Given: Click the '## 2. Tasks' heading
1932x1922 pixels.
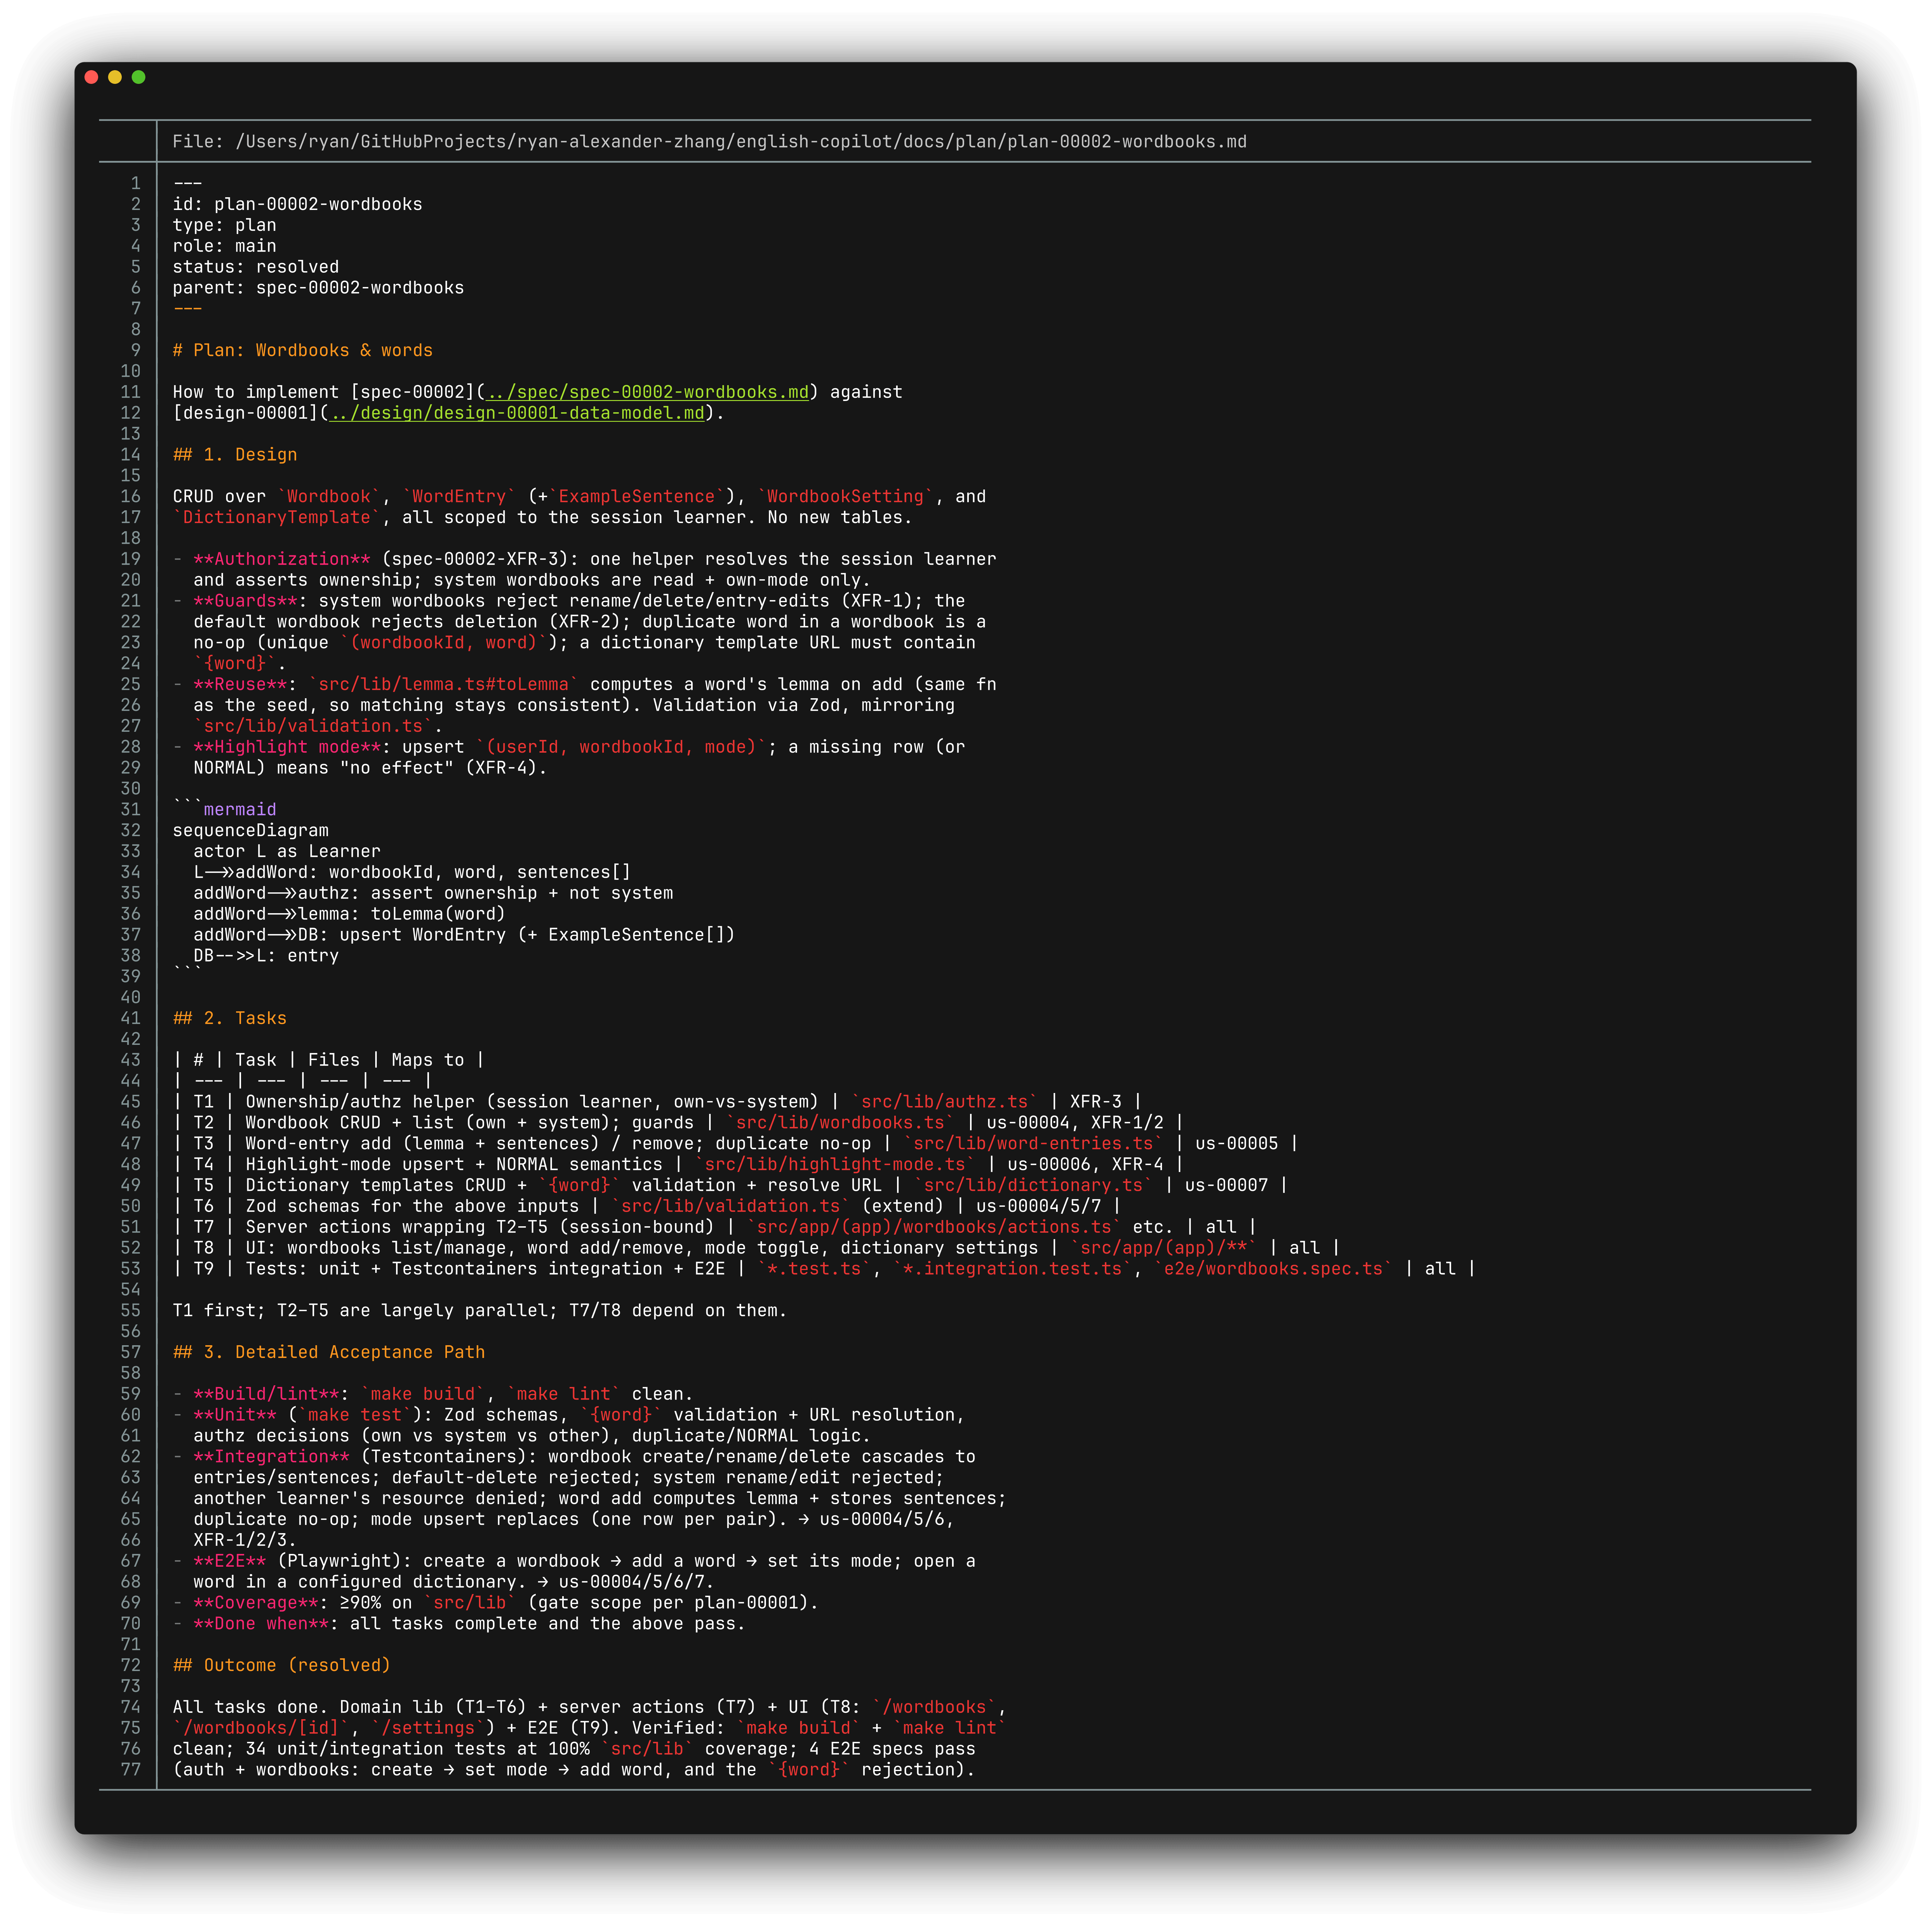Looking at the screenshot, I should pyautogui.click(x=230, y=1018).
